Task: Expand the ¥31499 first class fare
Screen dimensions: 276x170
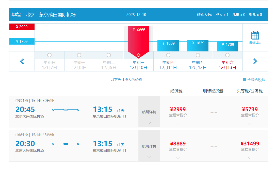Action: pos(250,158)
